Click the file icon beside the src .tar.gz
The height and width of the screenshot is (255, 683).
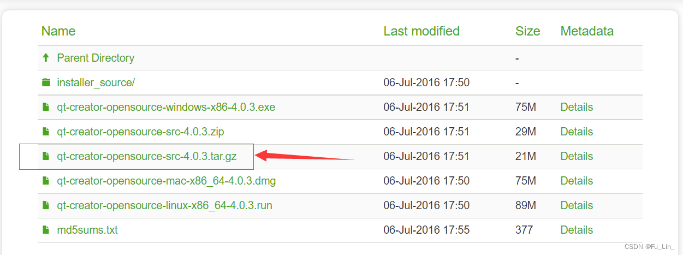[46, 157]
